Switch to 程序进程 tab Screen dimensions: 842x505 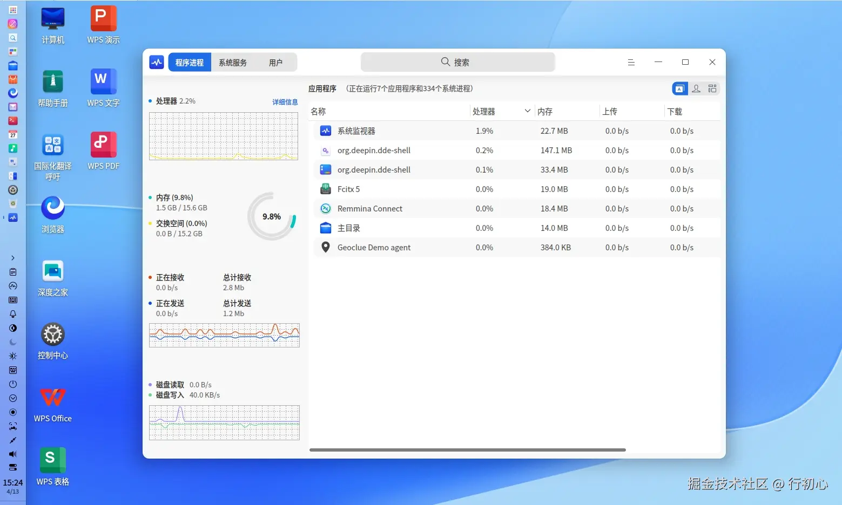pos(190,63)
